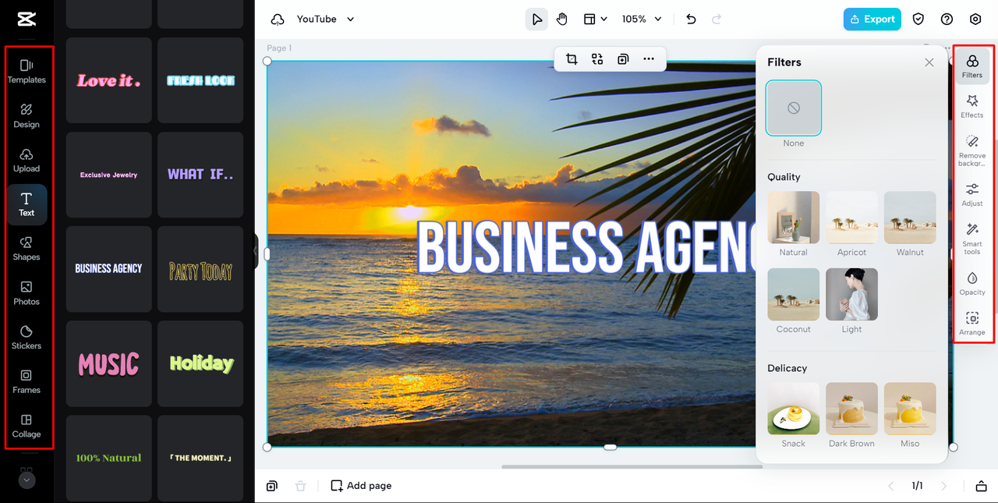998x503 pixels.
Task: Open the shield privacy icon
Action: [x=918, y=19]
